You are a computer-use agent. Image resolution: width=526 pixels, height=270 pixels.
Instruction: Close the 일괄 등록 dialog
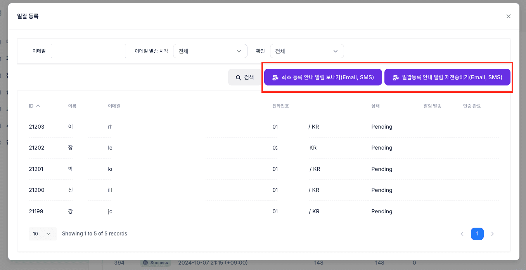[508, 16]
